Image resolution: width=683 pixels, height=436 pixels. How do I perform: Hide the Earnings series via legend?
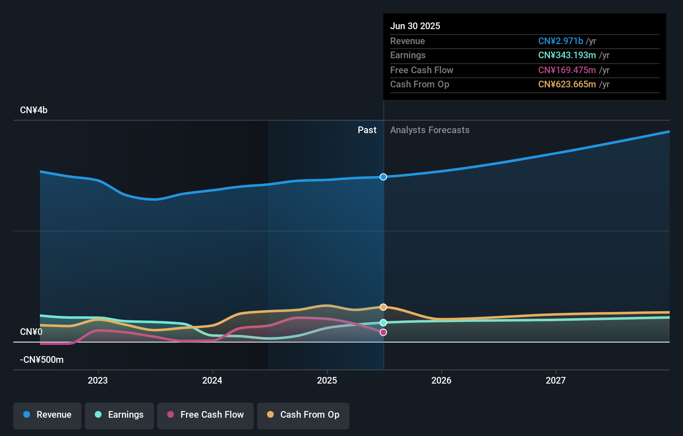[x=119, y=415]
